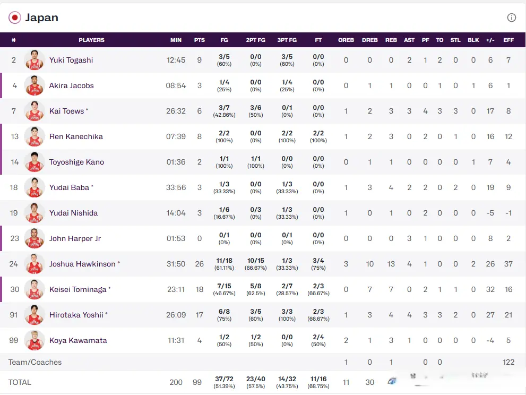Open Keisei Tominaga's headshot
526x395 pixels.
point(35,289)
